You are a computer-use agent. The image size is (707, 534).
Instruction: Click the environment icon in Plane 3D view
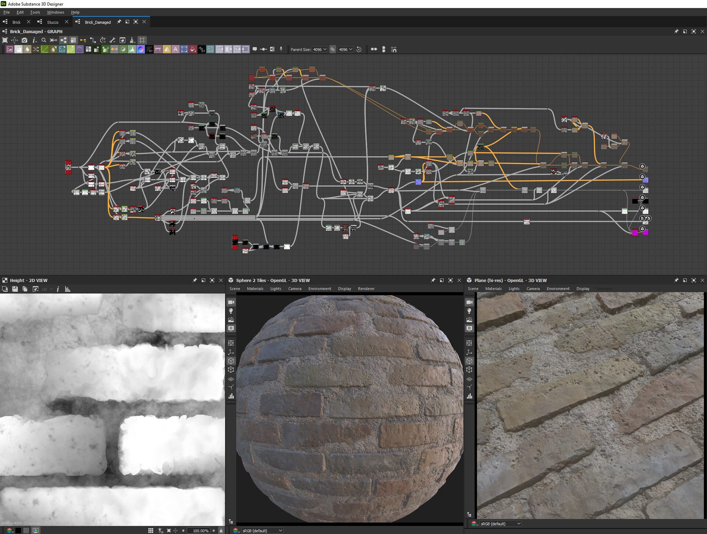click(x=469, y=320)
